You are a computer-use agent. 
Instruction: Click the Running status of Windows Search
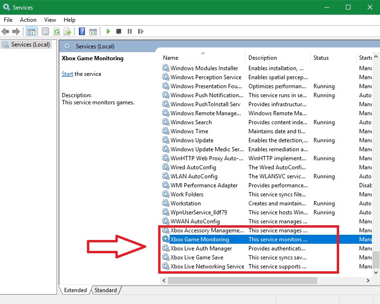click(324, 122)
